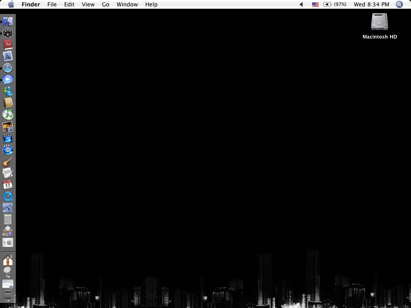Image resolution: width=411 pixels, height=308 pixels.
Task: Open the Go menu
Action: [x=106, y=4]
